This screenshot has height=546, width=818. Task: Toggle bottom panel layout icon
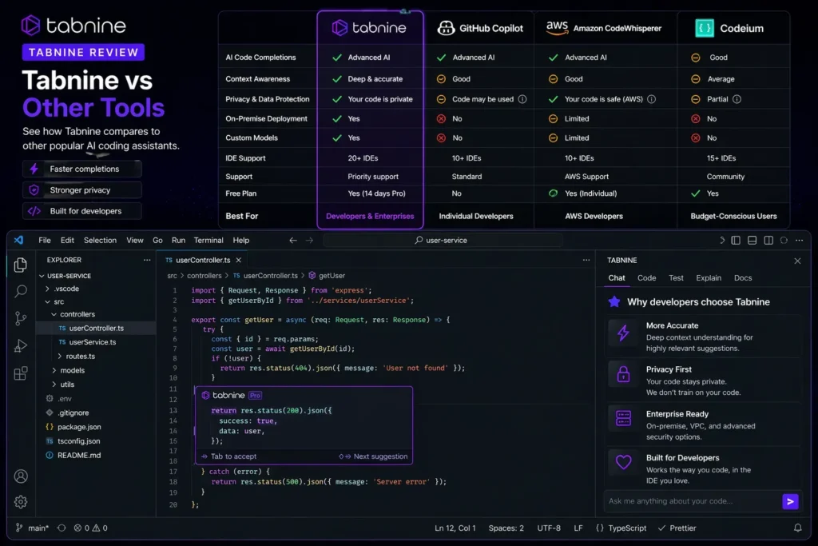(x=752, y=240)
